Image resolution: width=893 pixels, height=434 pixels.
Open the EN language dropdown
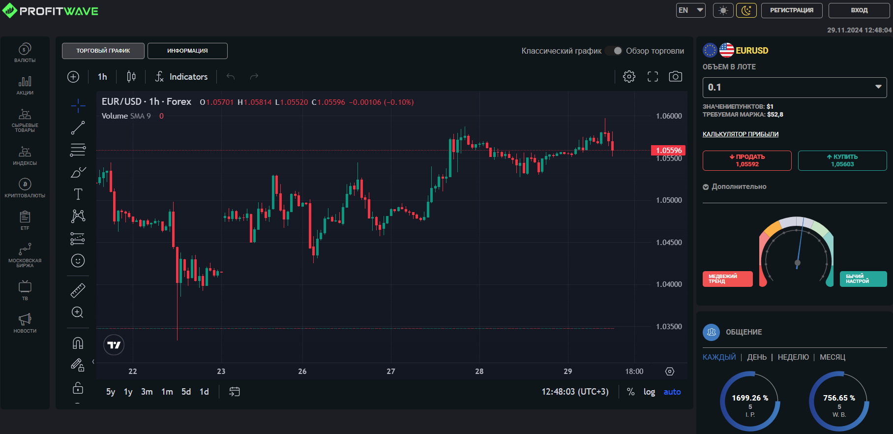pos(691,10)
